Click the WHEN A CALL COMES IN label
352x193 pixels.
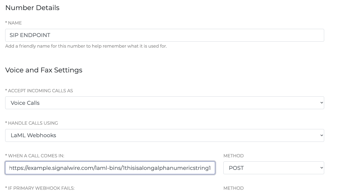click(35, 156)
